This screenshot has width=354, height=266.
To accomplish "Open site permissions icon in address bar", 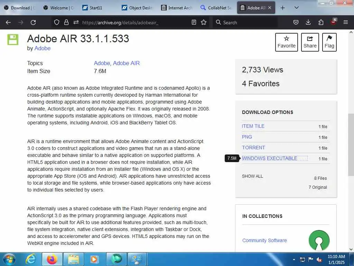I will (x=76, y=22).
